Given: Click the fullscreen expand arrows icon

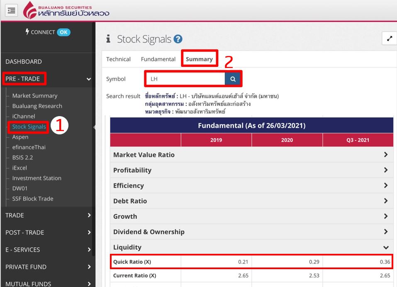Looking at the screenshot, I should [389, 39].
